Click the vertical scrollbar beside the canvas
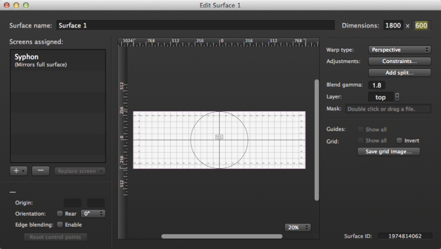Viewport: 441px width, 249px height. point(316,139)
